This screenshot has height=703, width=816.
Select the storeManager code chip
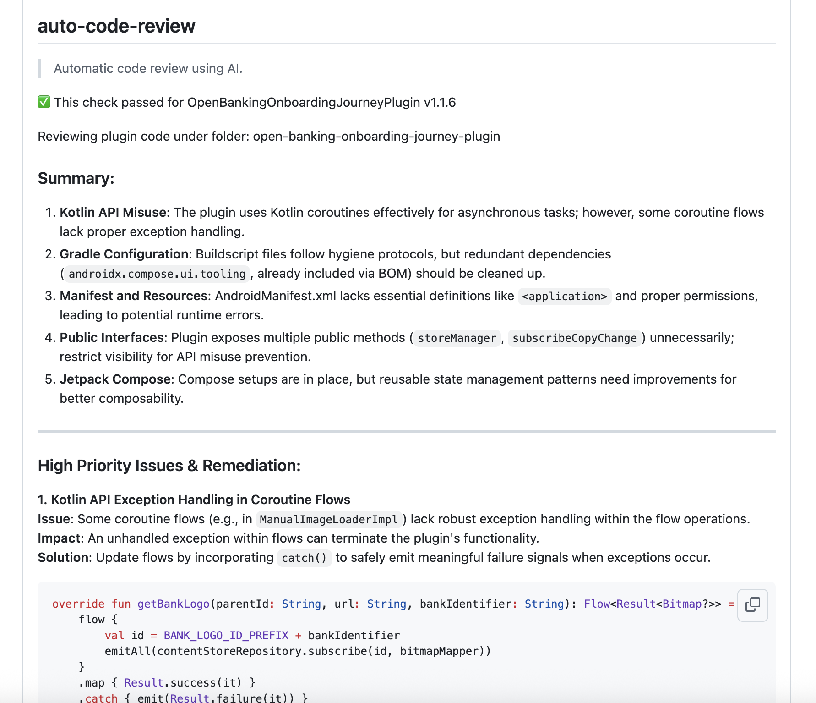coord(457,338)
